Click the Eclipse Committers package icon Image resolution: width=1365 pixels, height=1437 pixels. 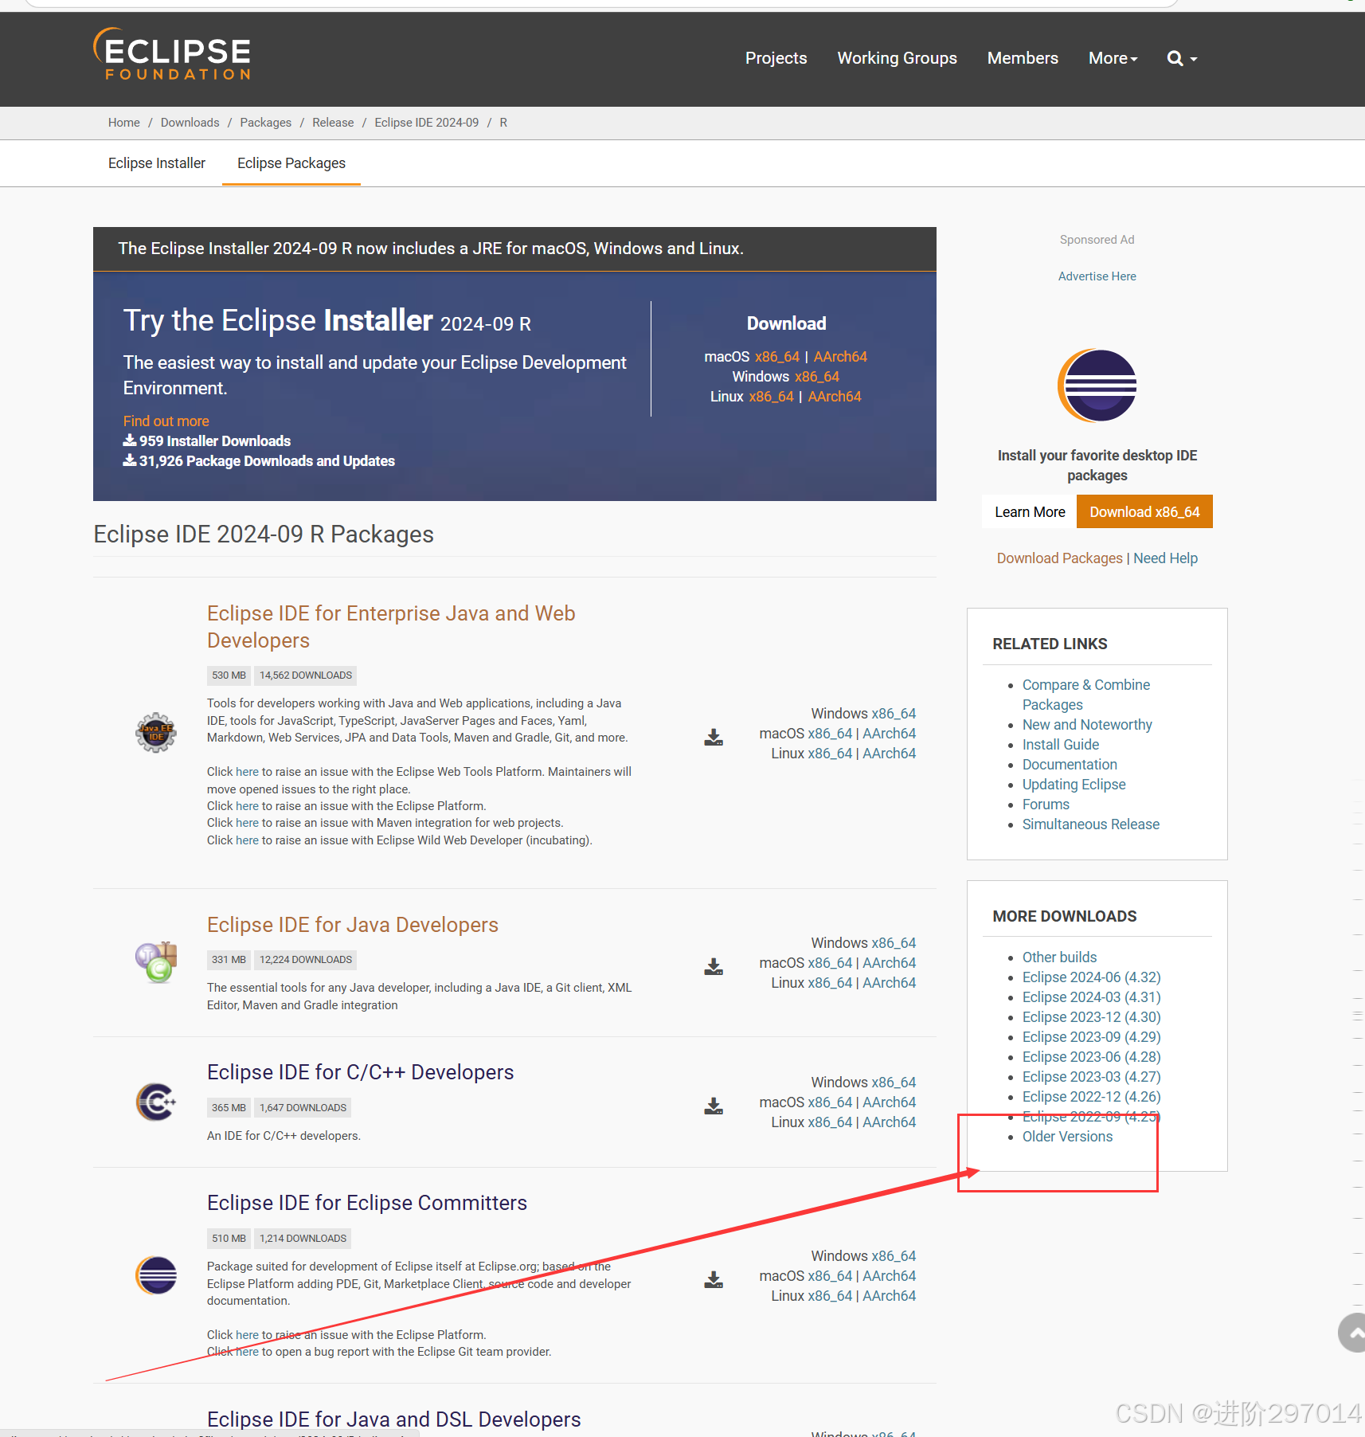156,1275
